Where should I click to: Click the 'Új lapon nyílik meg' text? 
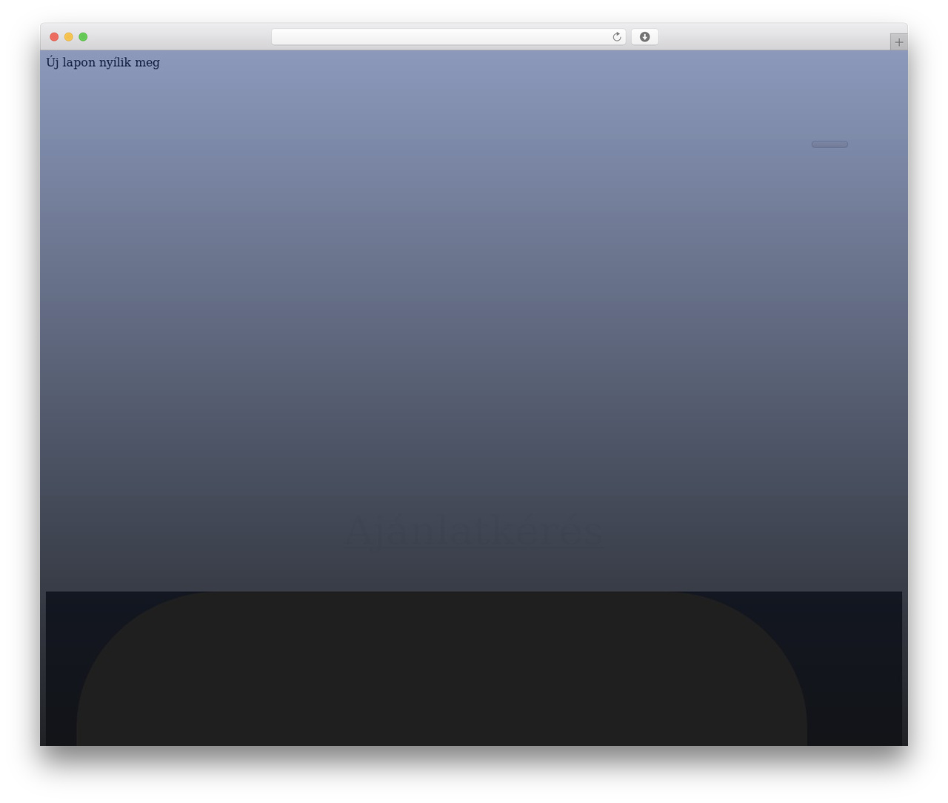click(x=103, y=62)
